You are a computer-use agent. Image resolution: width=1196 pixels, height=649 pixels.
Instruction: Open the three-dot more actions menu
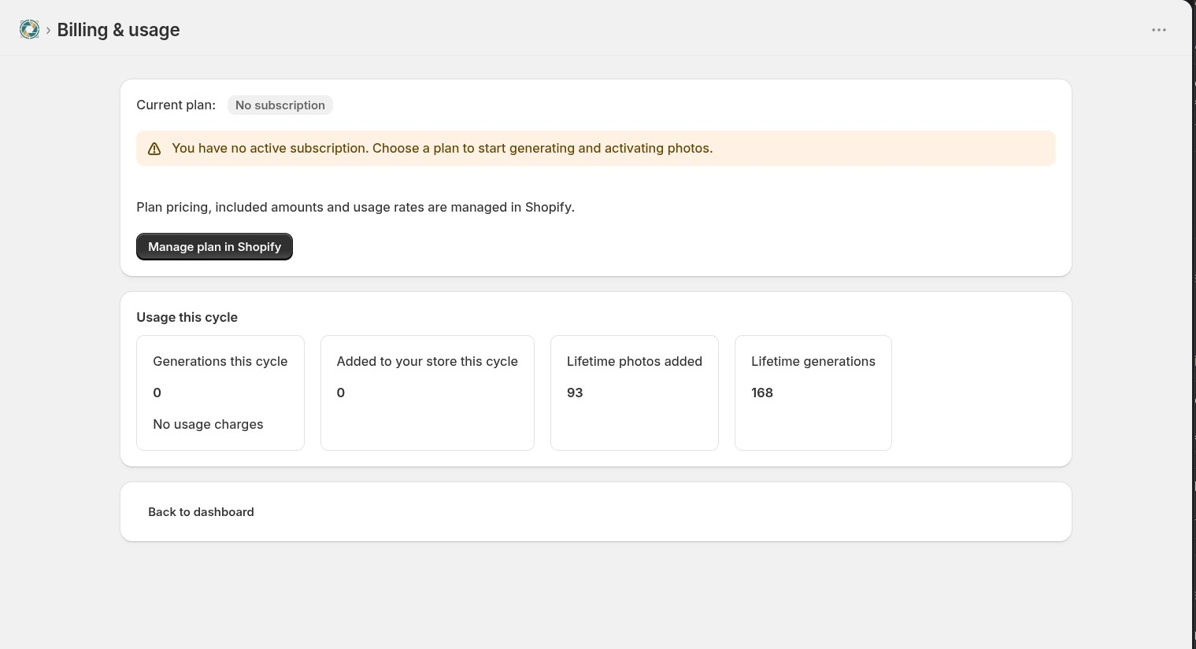click(1159, 30)
